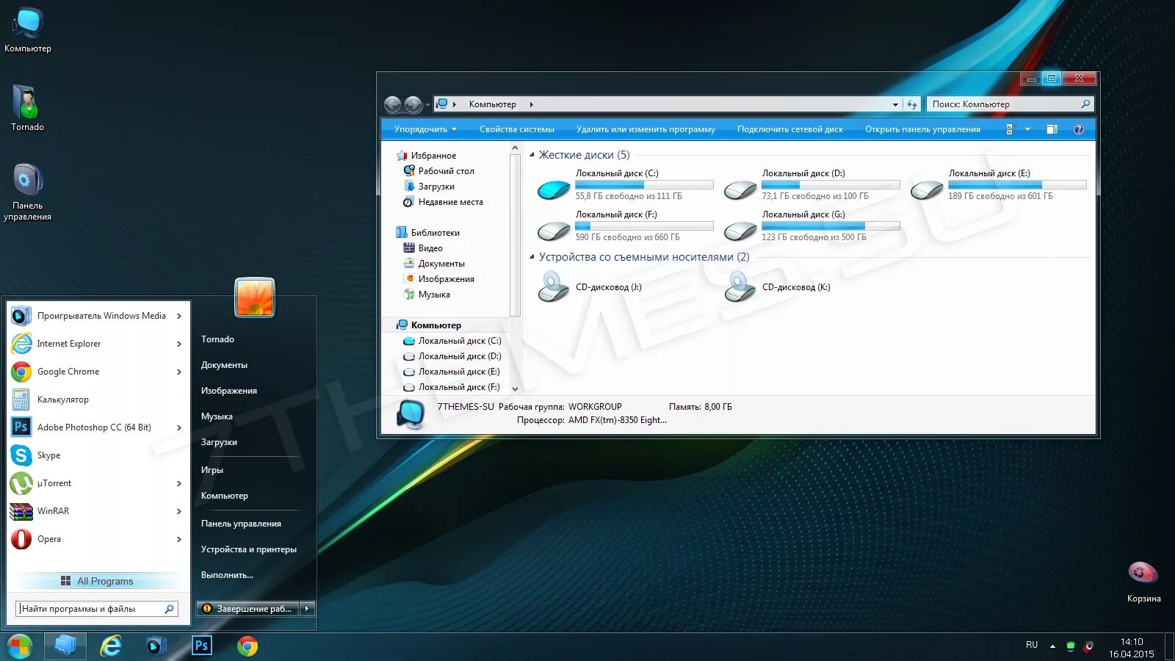Image resolution: width=1175 pixels, height=661 pixels.
Task: Select Локальный диск (F:) drive icon
Action: [x=554, y=231]
